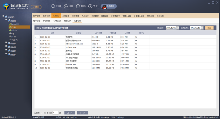Click the 上一页 previous page button
The width and height of the screenshot is (220, 119).
click(70, 113)
